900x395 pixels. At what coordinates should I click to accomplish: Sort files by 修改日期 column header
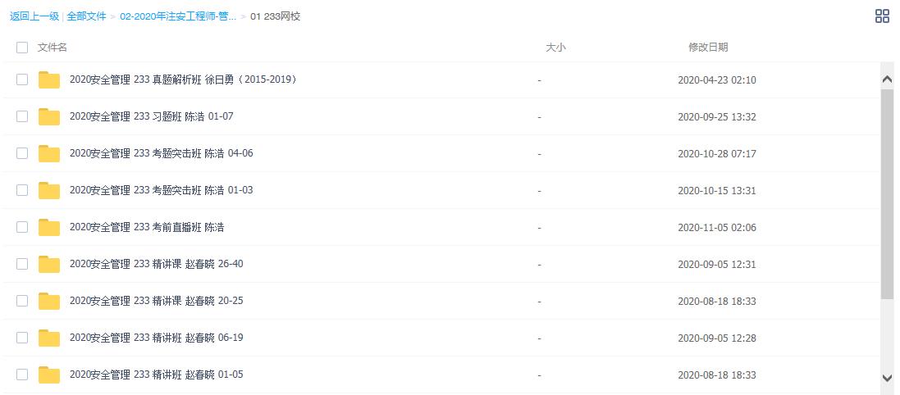pos(707,48)
